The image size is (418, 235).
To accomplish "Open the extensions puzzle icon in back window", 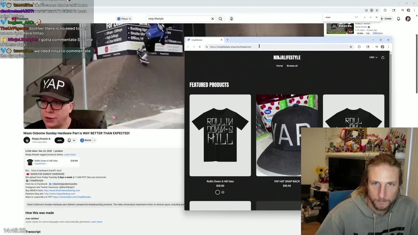I will [x=385, y=10].
